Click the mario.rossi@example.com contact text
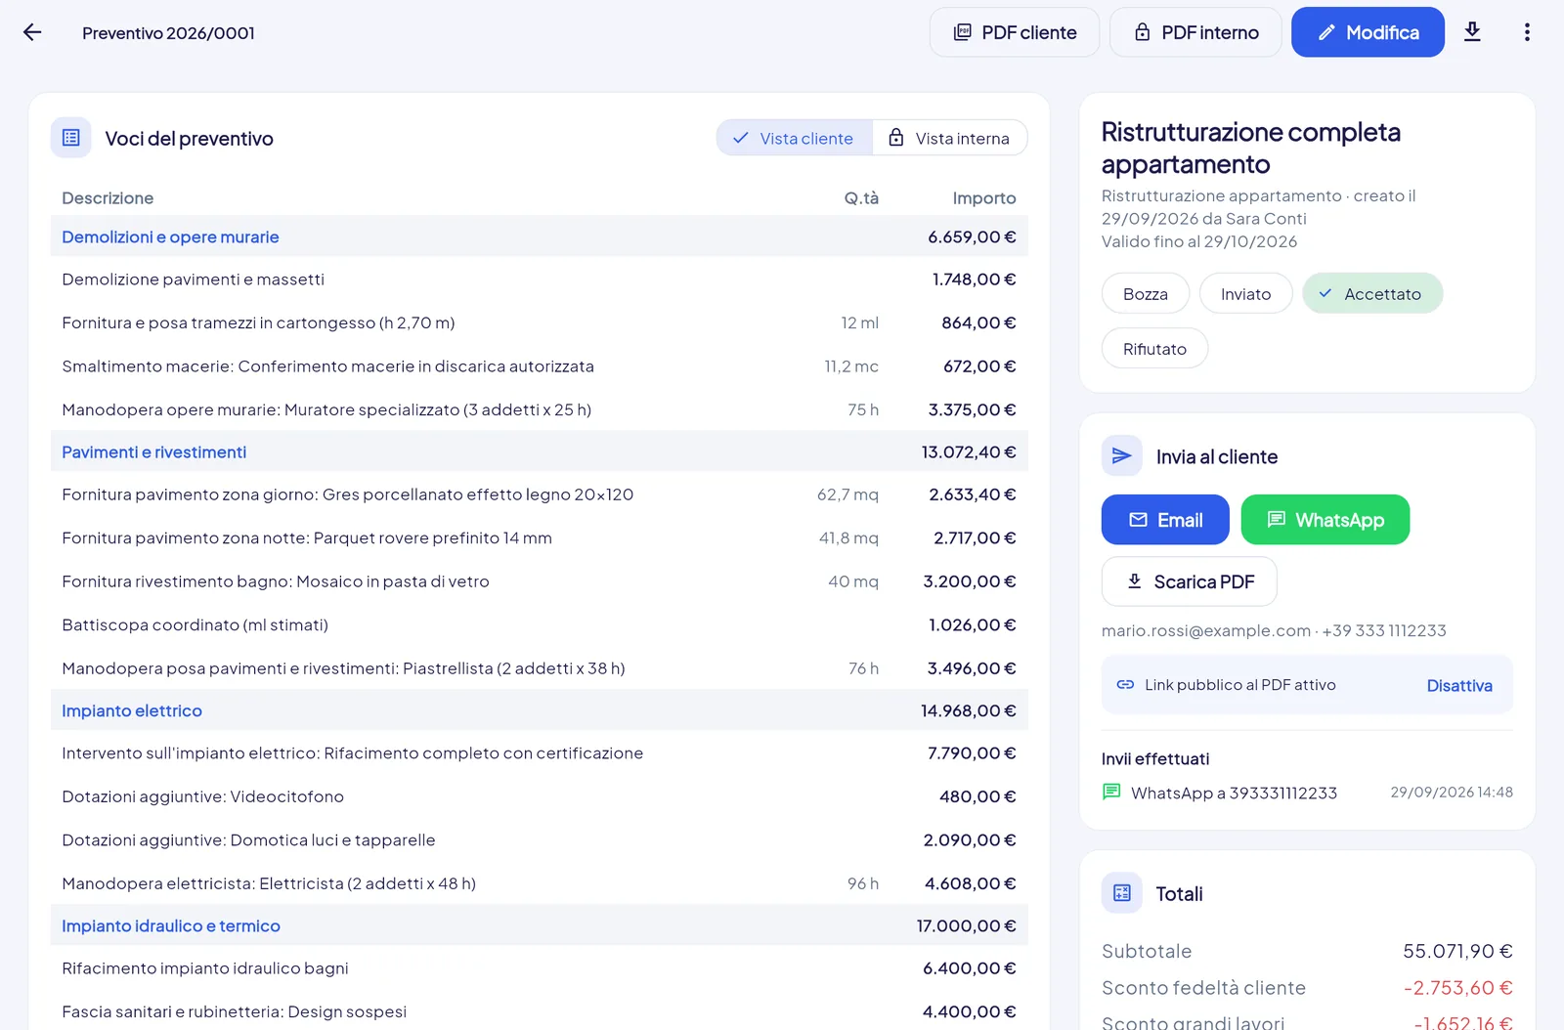 click(1206, 630)
